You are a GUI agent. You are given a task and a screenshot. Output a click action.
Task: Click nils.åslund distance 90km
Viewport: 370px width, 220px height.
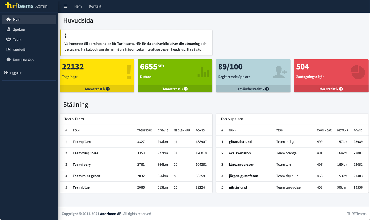pyautogui.click(x=341, y=187)
